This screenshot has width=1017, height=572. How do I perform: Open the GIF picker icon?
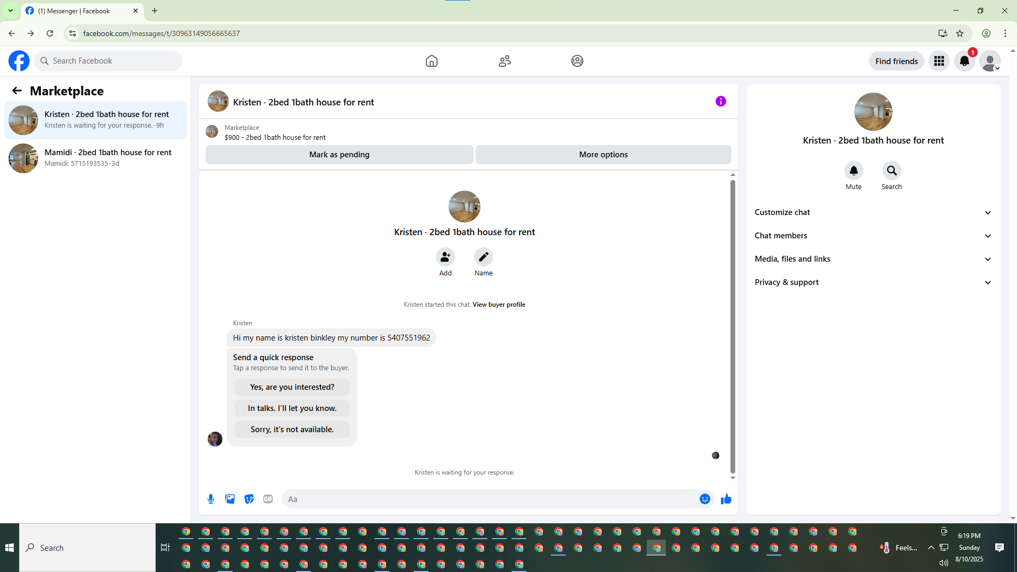(268, 499)
